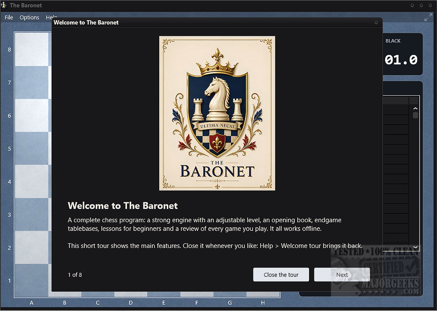Click the move list scroll-up arrow

[x=416, y=108]
